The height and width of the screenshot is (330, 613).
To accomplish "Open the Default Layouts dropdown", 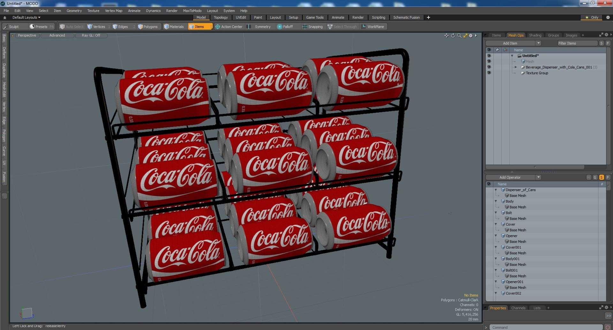I will pos(26,18).
